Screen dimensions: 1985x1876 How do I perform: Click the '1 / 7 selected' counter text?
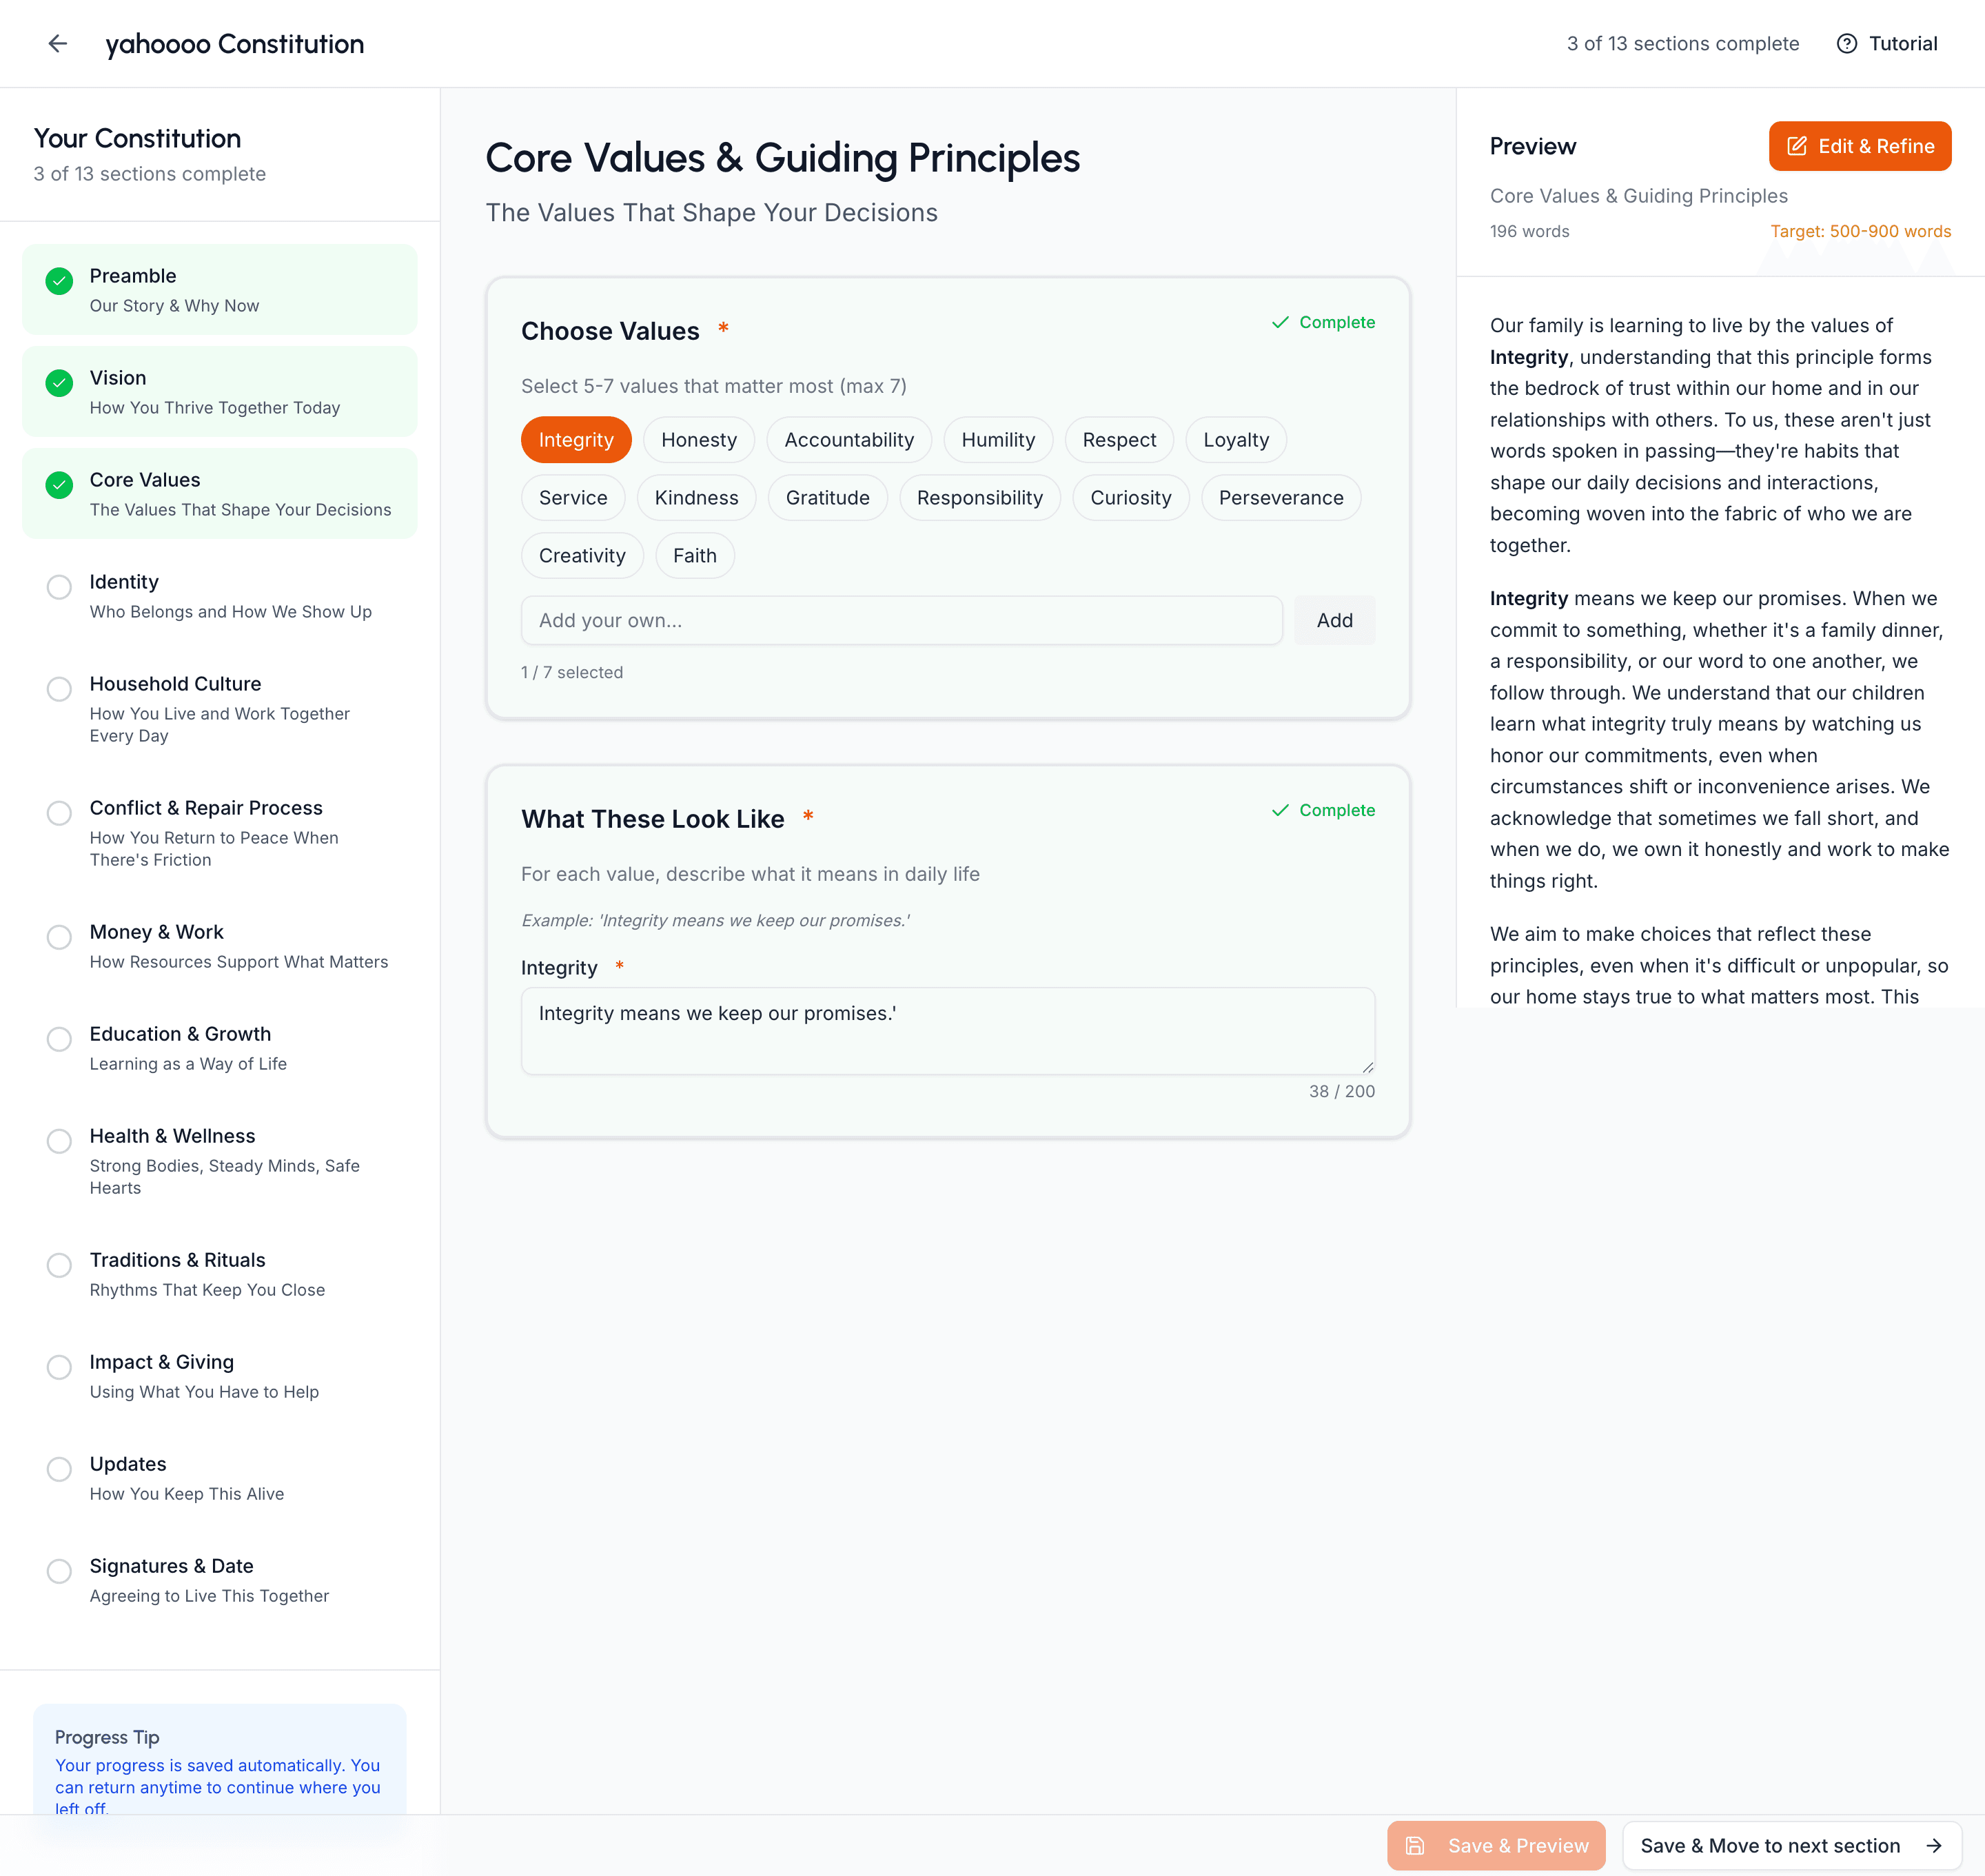pos(572,672)
